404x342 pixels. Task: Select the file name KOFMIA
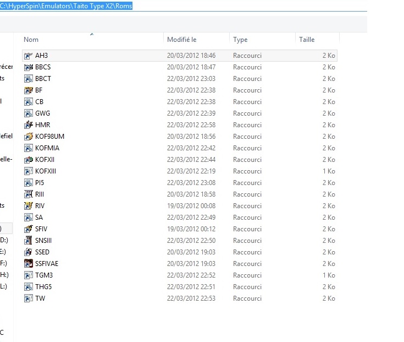(x=47, y=148)
